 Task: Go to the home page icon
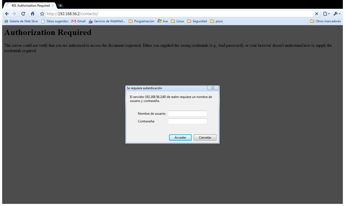(32, 14)
